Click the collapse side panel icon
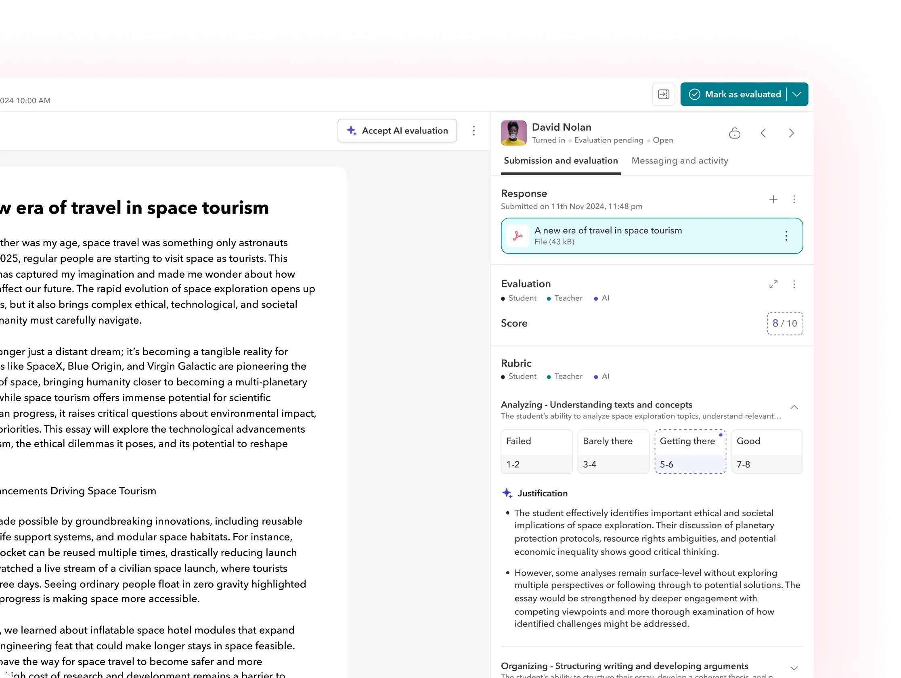The image size is (901, 678). (x=663, y=94)
